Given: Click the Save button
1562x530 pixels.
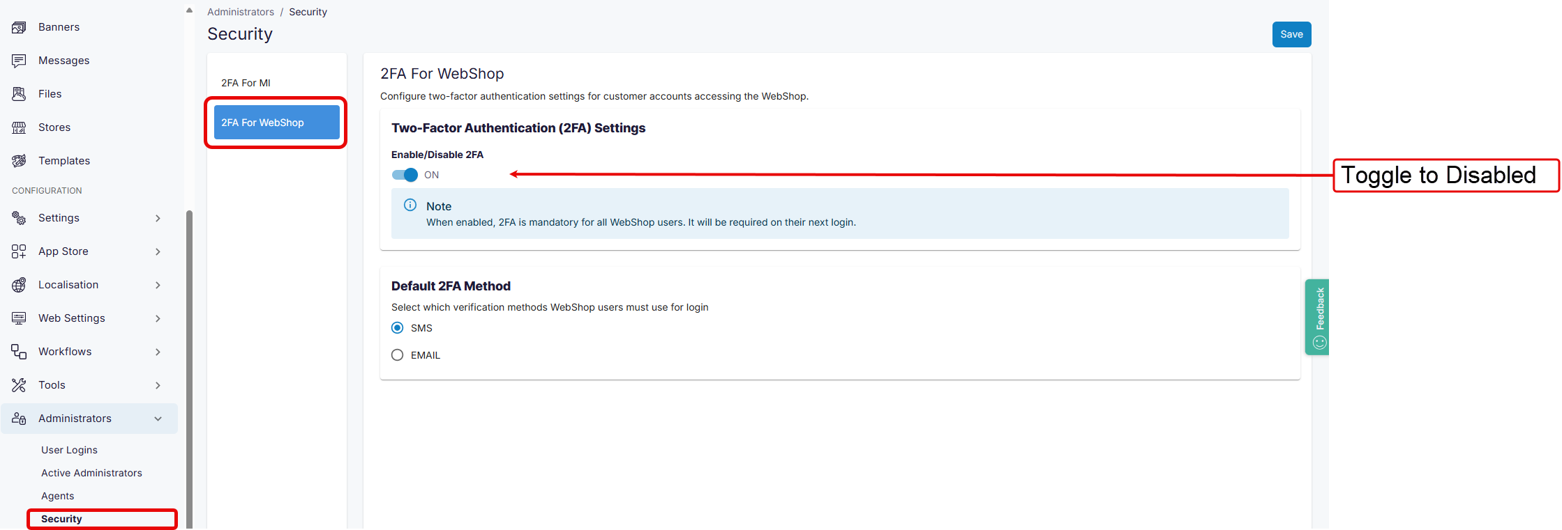Looking at the screenshot, I should pos(1291,34).
